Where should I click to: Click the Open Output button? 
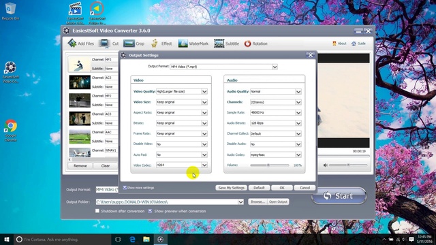pyautogui.click(x=278, y=201)
